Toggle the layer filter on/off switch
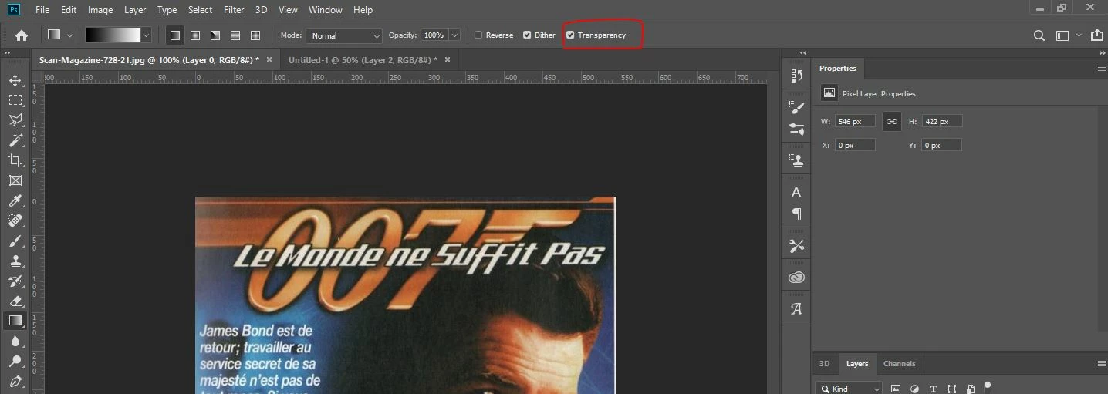1108x394 pixels. (x=987, y=385)
